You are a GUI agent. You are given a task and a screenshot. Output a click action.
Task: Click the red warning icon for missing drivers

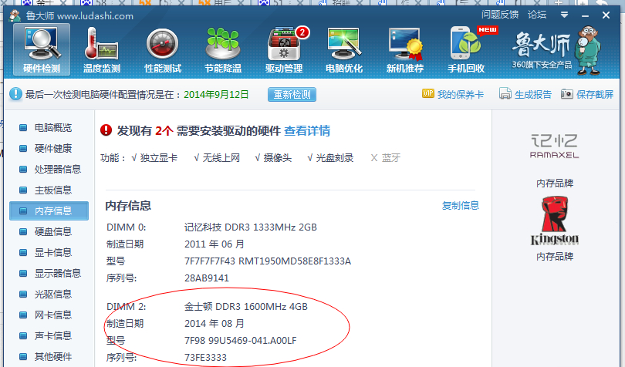106,130
